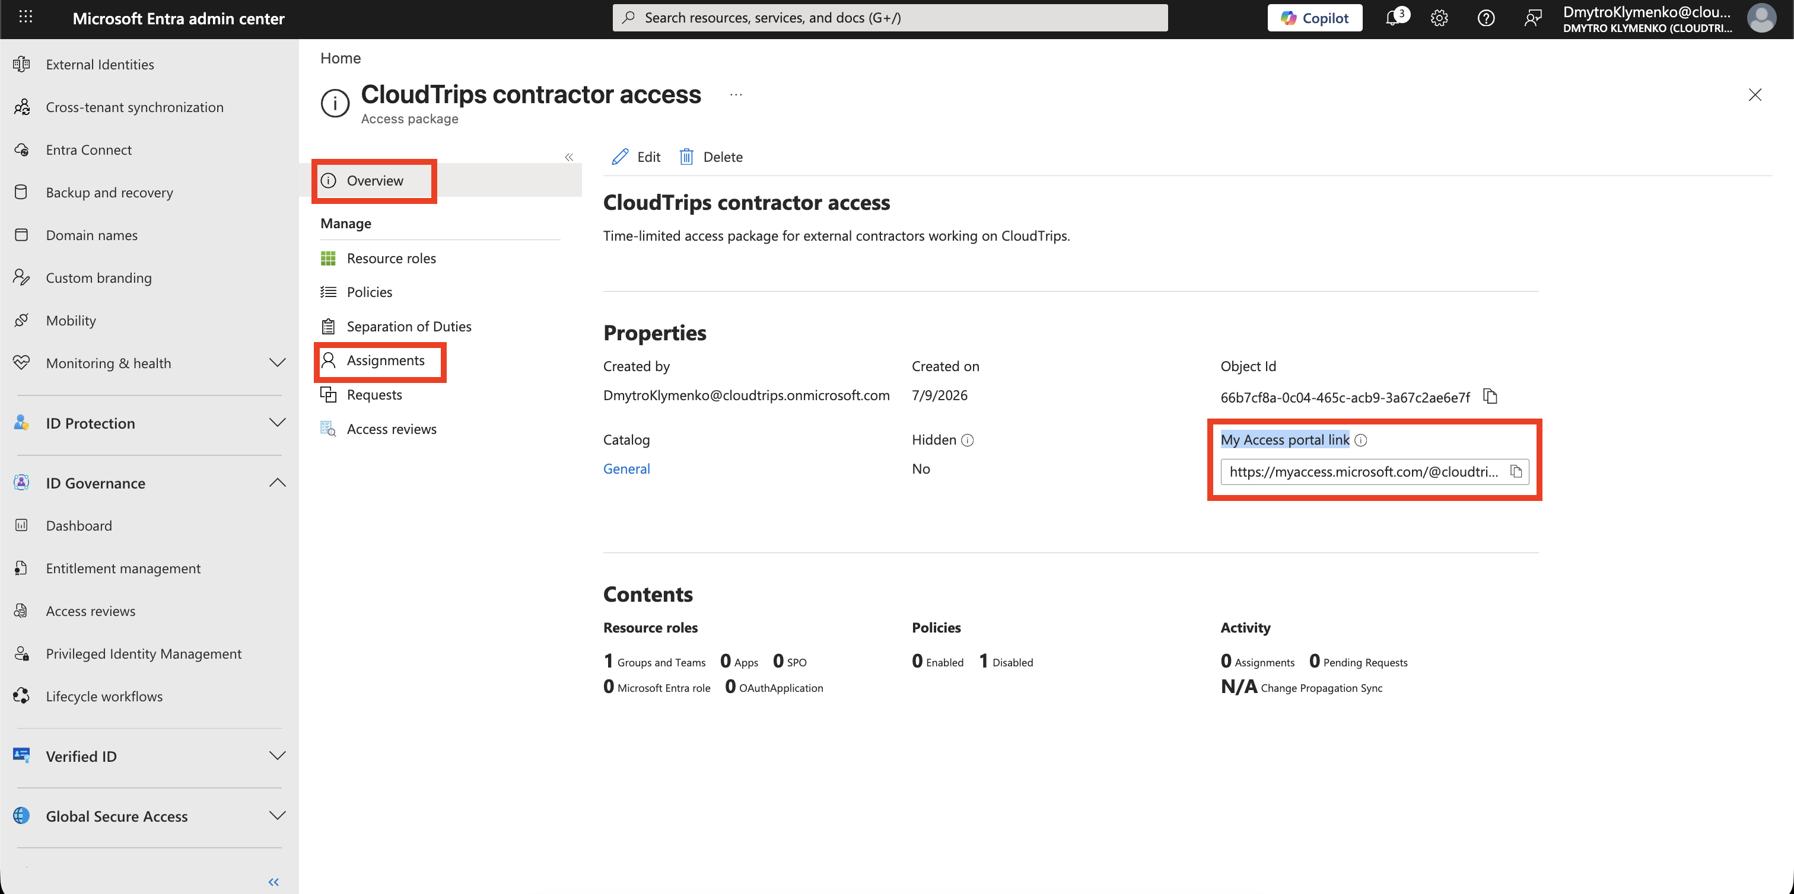Open Resource roles under Manage

point(391,258)
